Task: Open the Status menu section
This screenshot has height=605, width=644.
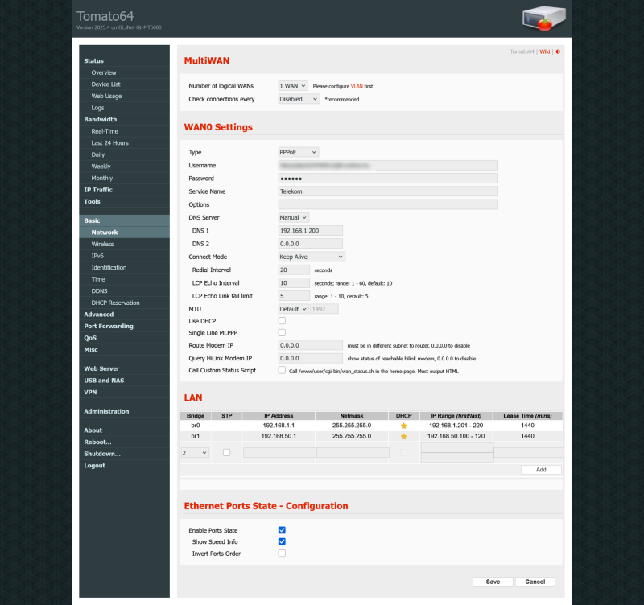Action: (x=93, y=61)
